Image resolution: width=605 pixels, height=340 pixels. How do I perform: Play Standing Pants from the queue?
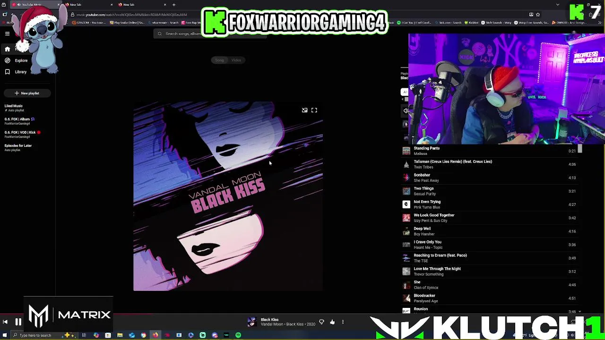(491, 151)
